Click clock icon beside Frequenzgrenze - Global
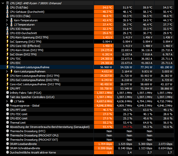The image size is (178, 156). (8, 105)
